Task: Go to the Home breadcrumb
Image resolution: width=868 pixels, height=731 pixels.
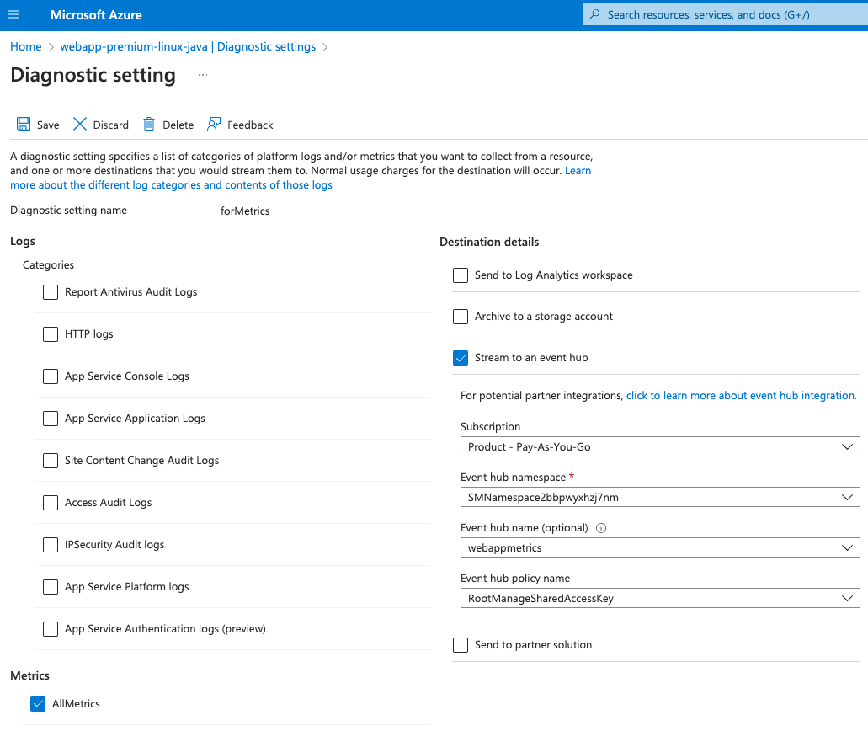Action: (25, 46)
